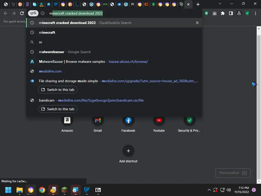Go back to previous page
Screen dimensions: 261x196
[x=6, y=13]
